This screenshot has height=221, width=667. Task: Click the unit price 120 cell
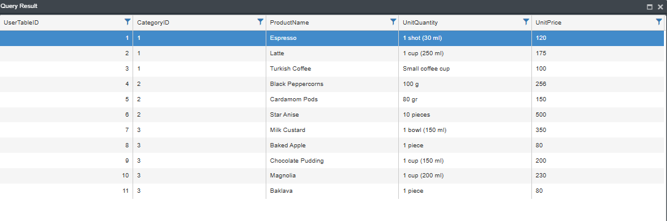pyautogui.click(x=598, y=38)
